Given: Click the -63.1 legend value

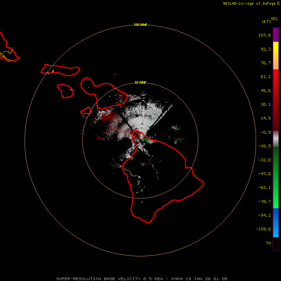Looking at the screenshot, I should [264, 188].
